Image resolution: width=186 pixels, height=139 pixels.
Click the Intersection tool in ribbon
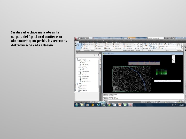click(116, 44)
